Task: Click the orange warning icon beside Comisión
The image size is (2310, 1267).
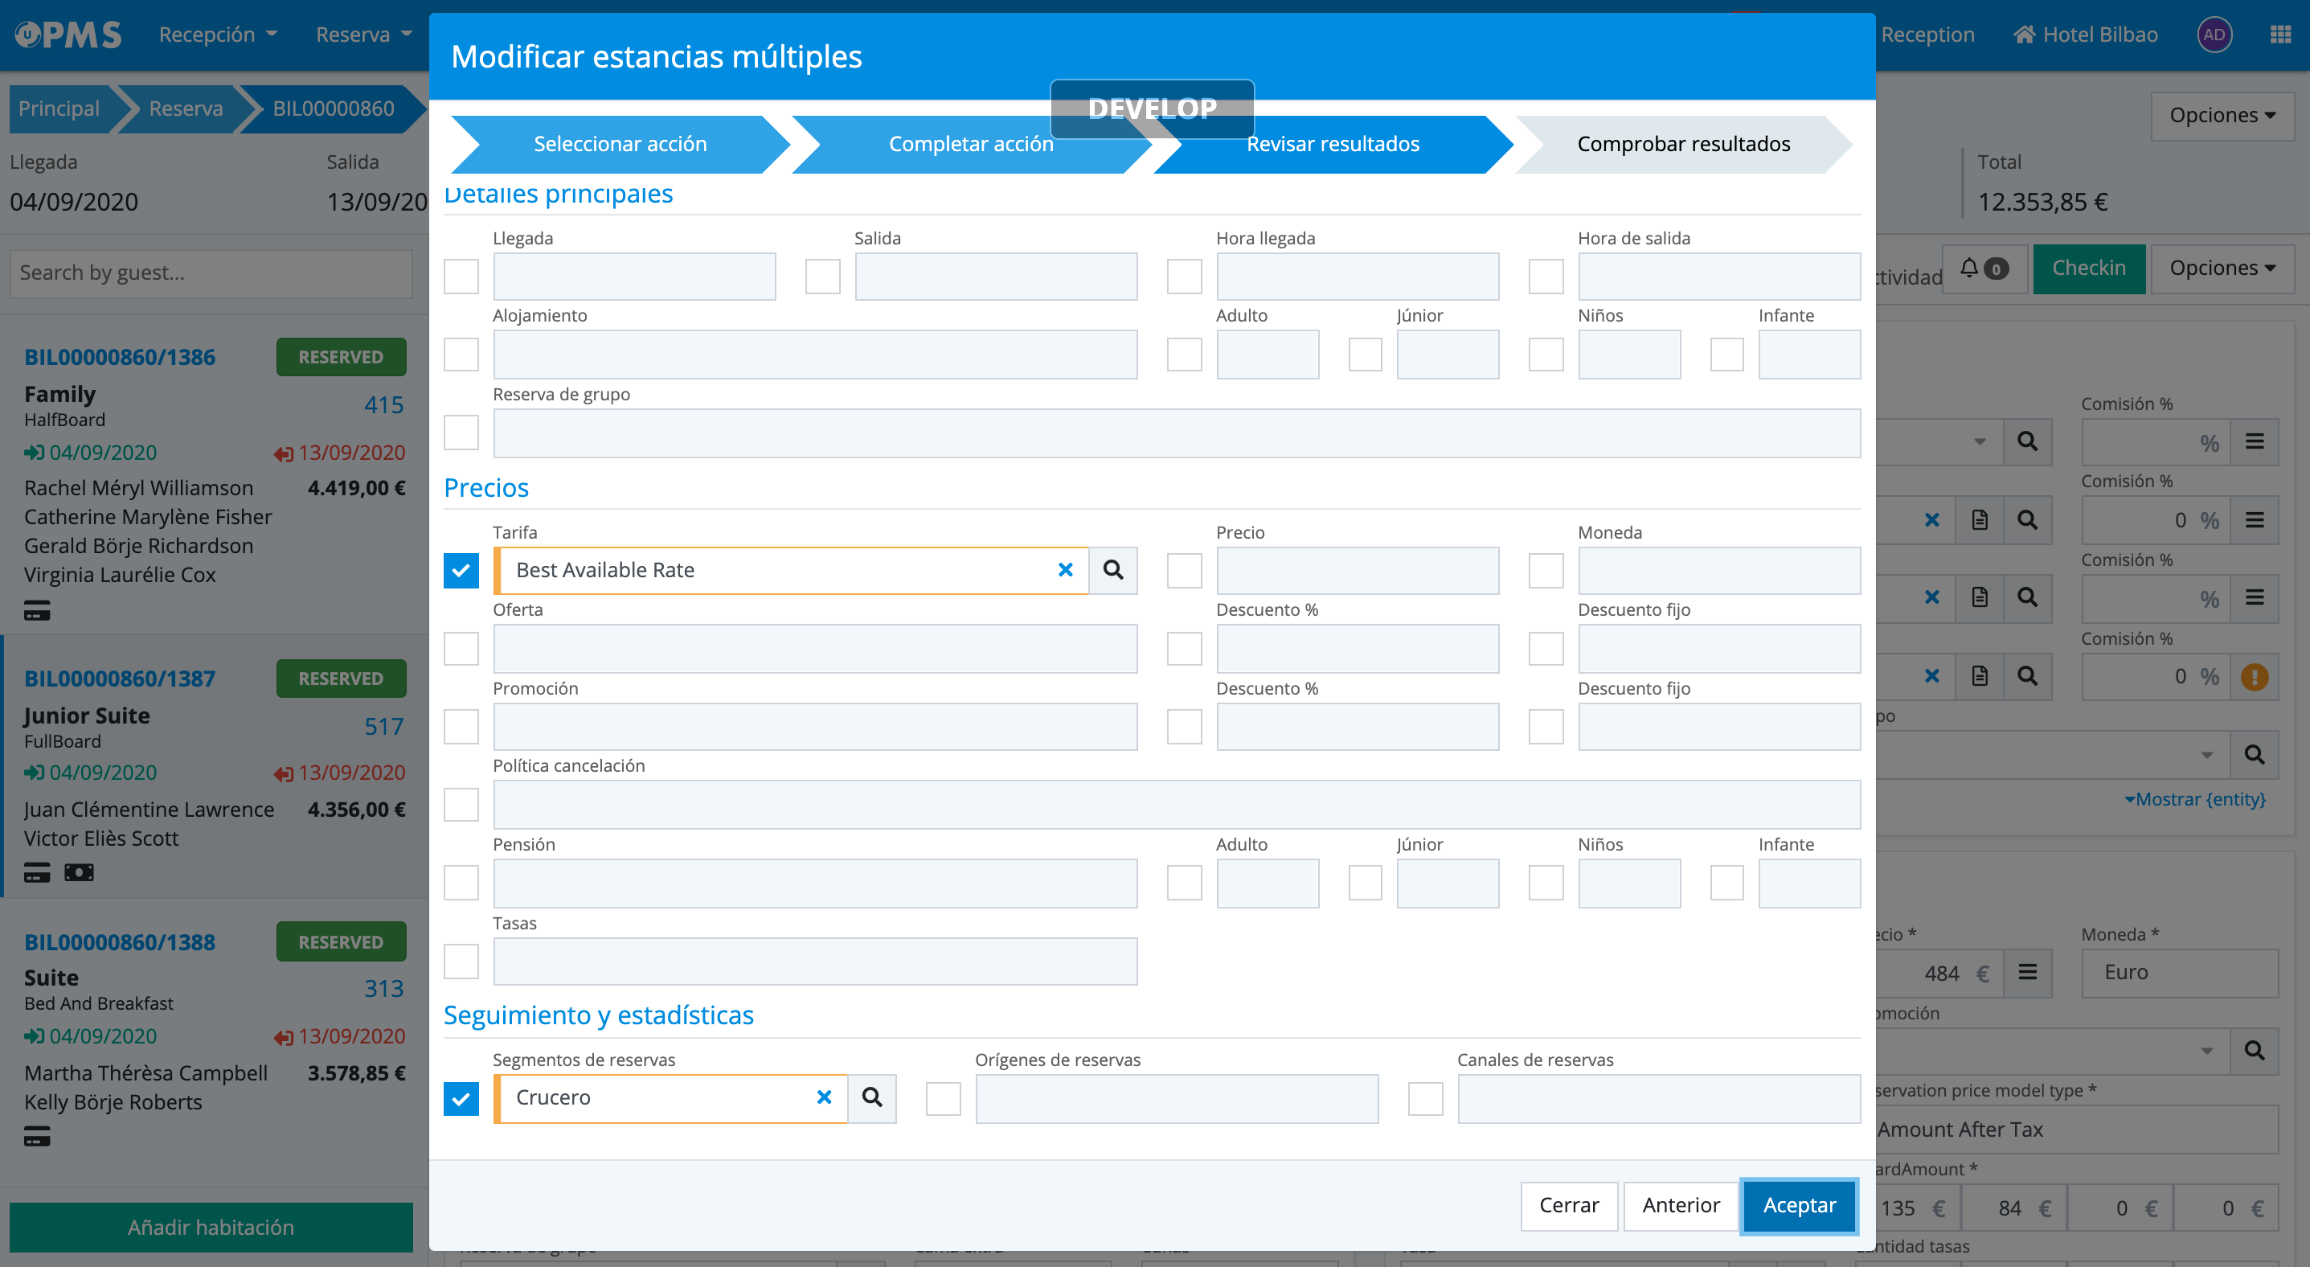Action: pyautogui.click(x=2255, y=676)
